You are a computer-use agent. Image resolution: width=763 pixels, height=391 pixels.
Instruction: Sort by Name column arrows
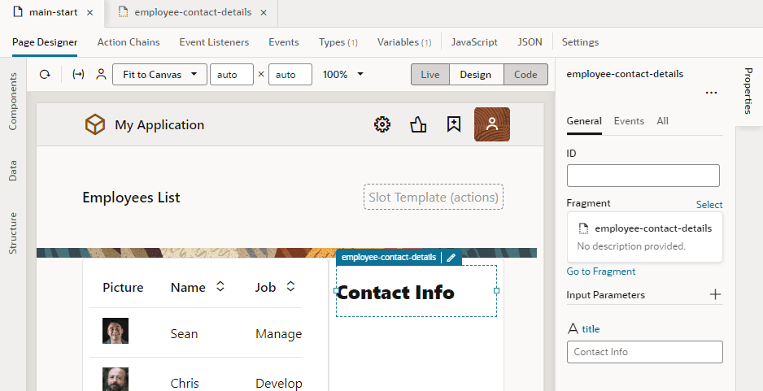click(x=220, y=286)
